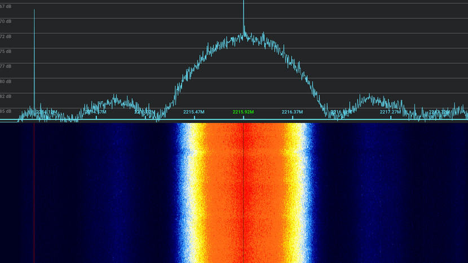The width and height of the screenshot is (468, 263).
Task: Click the 82 dB scale label
Action: [6, 97]
